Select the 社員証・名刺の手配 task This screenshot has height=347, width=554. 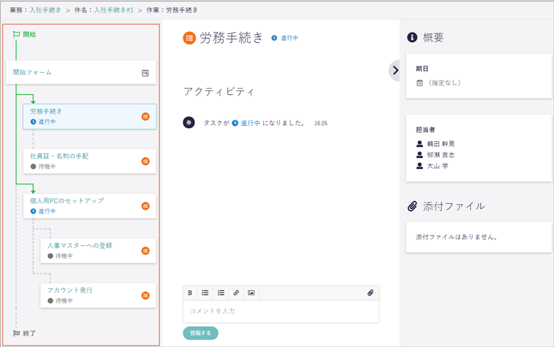coord(60,157)
